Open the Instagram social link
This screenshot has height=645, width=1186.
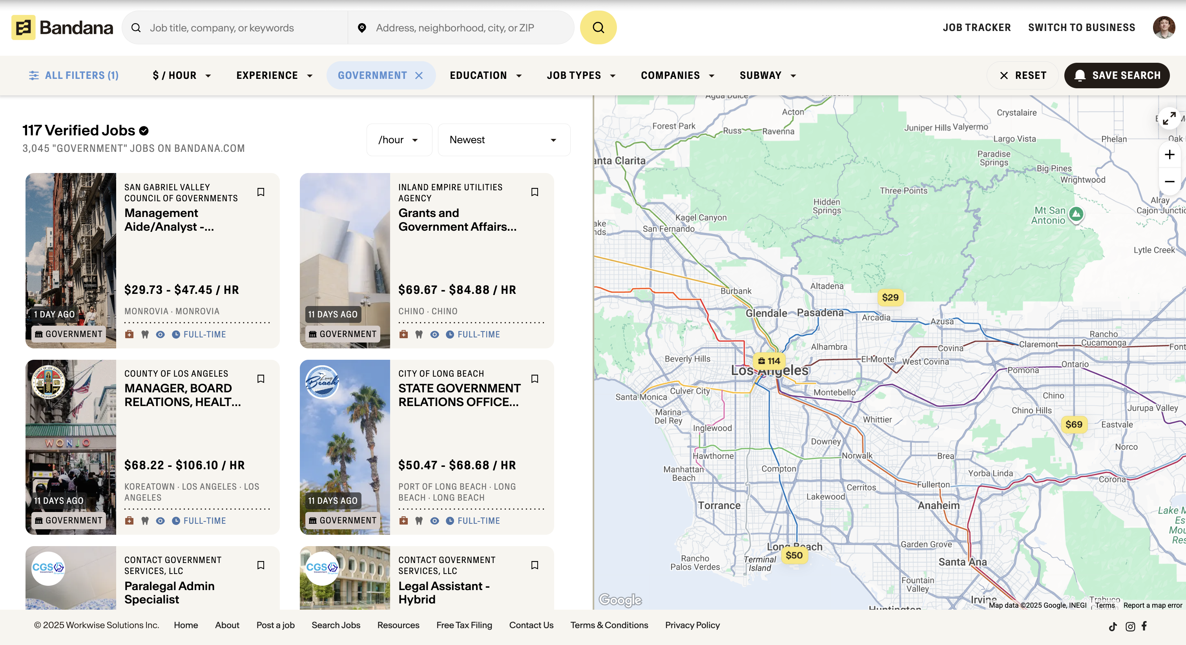pyautogui.click(x=1130, y=626)
